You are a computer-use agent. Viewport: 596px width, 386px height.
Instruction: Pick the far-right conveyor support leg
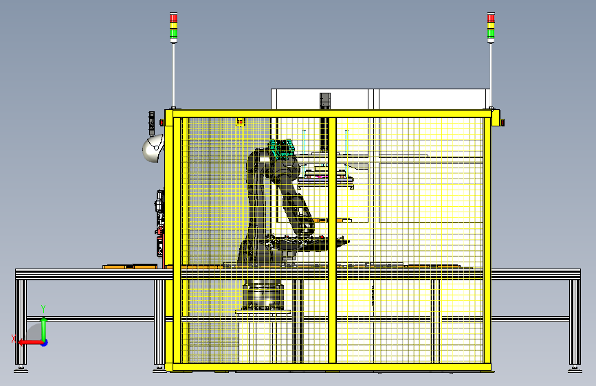[x=575, y=323]
